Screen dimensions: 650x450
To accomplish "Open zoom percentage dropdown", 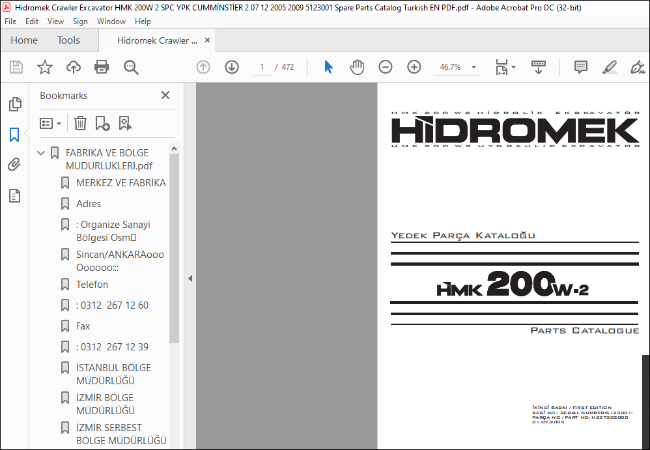I will coord(473,67).
